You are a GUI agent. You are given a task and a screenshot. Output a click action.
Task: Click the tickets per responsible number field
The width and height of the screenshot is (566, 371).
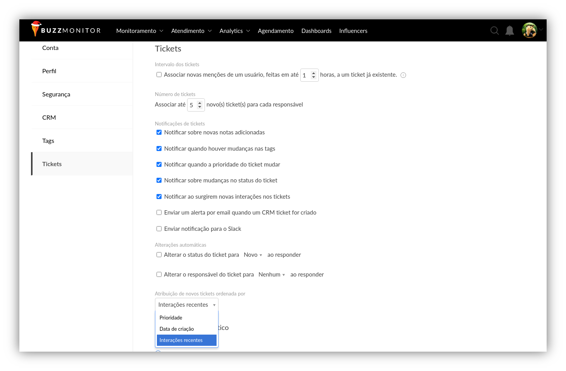[x=193, y=105]
